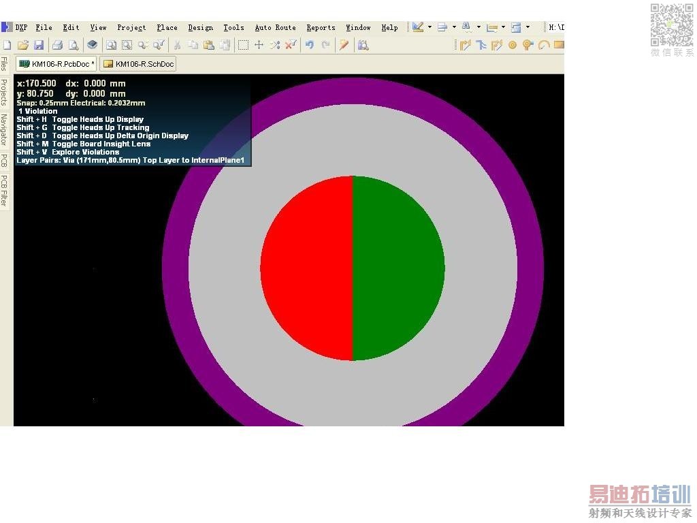Switch to KM106-R.SchDoc tab
The height and width of the screenshot is (523, 697).
pos(138,64)
